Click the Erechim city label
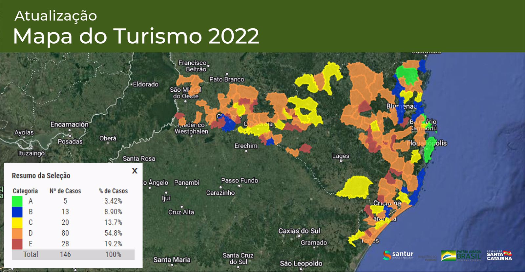This screenshot has width=525, height=272. click(x=246, y=146)
